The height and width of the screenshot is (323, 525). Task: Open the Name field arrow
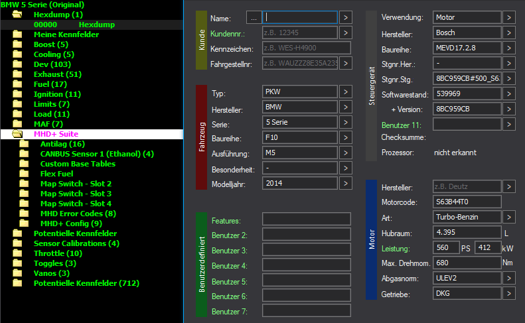click(x=346, y=17)
